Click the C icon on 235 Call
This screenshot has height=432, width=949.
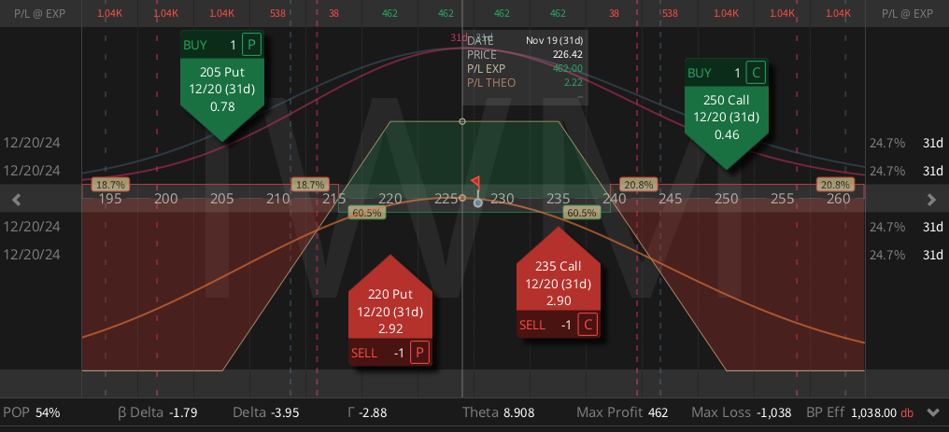coord(588,325)
